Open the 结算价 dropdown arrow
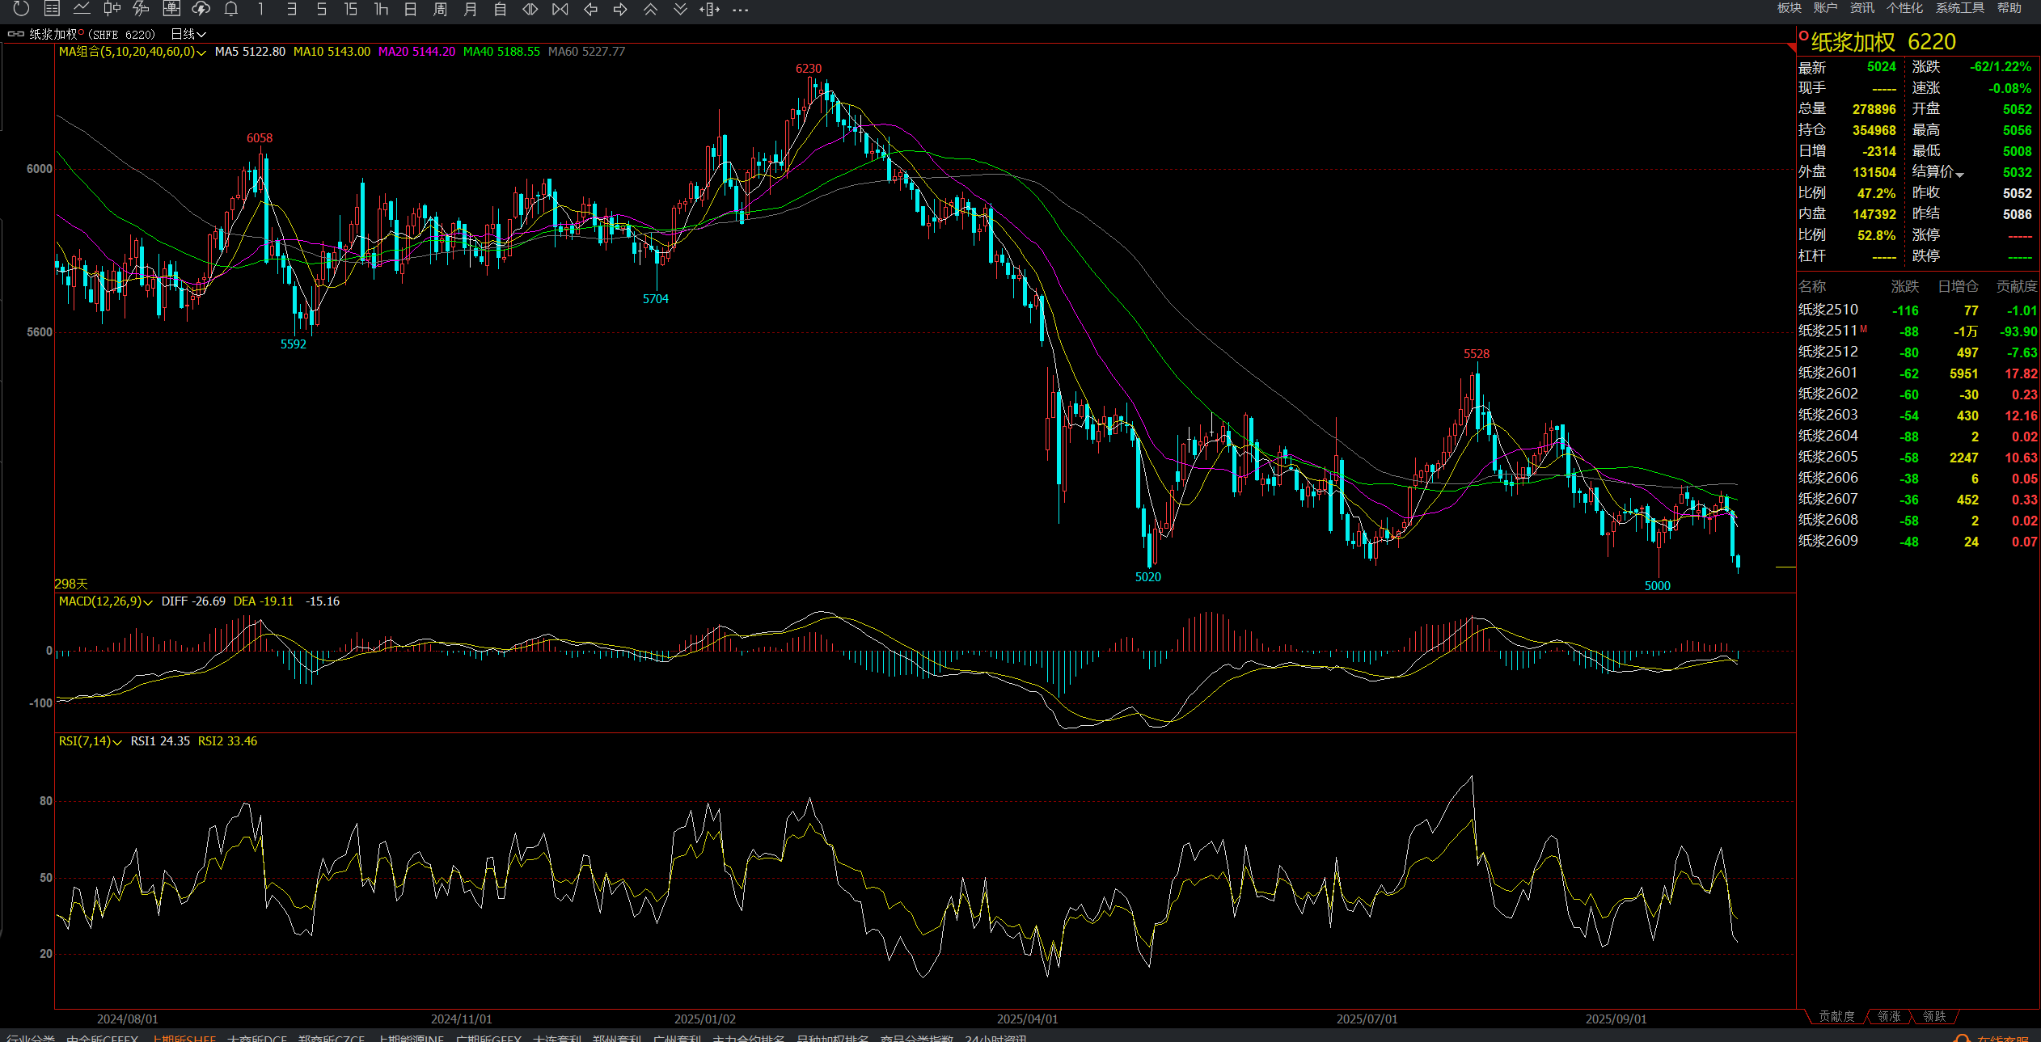 click(x=1960, y=174)
